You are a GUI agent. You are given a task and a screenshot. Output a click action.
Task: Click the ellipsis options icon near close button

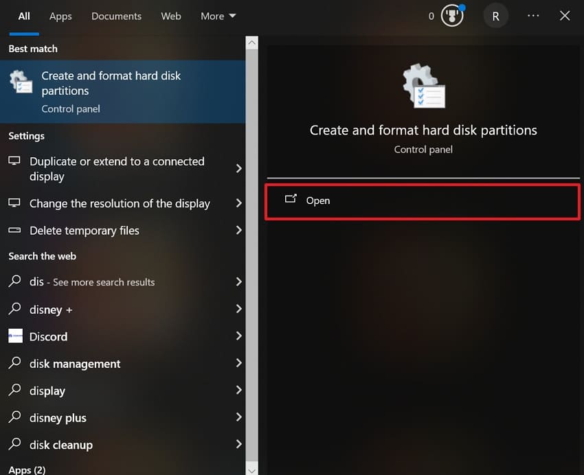click(533, 15)
